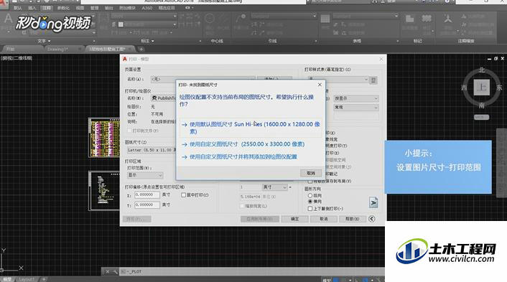The image size is (507, 282).
Task: Click 东 east on the ViewCube compass
Action: tap(499, 88)
